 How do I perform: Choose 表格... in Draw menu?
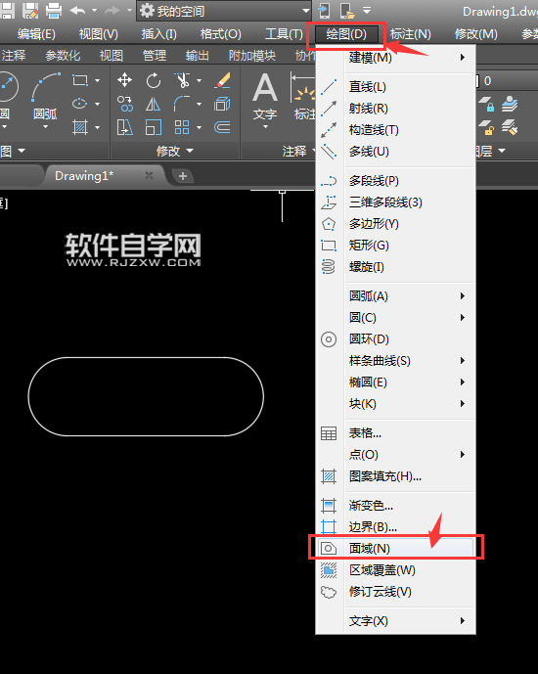[395, 433]
